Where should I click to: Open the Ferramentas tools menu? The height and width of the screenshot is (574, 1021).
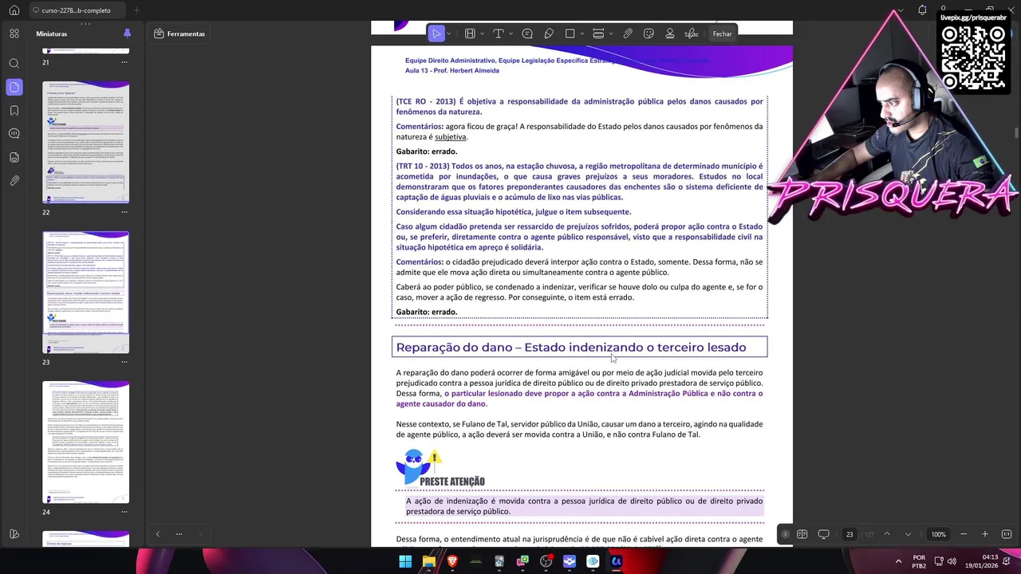179,33
